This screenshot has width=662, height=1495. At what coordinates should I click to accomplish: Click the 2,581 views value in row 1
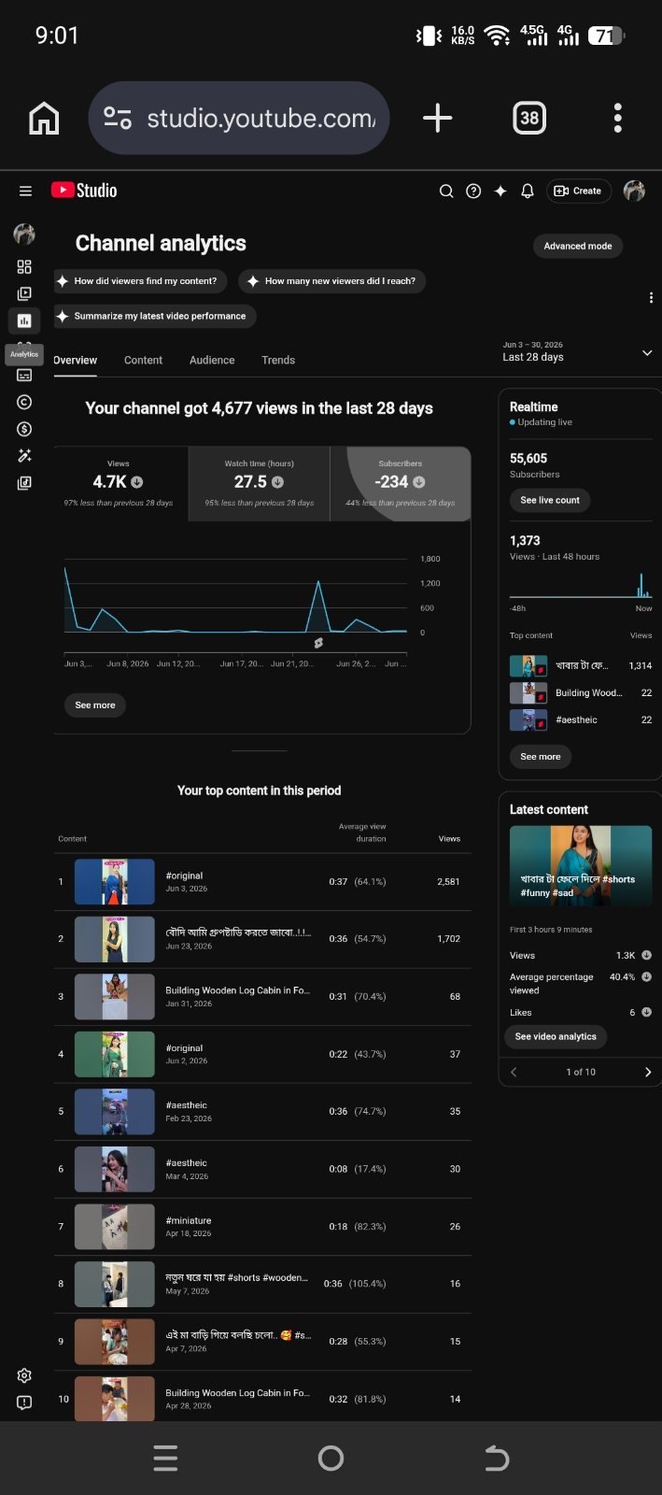[x=448, y=882]
